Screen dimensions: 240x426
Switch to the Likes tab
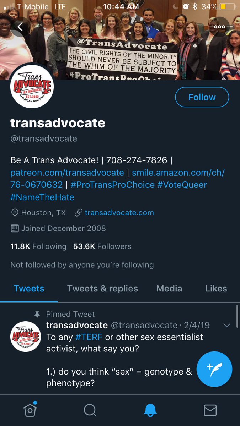click(216, 289)
